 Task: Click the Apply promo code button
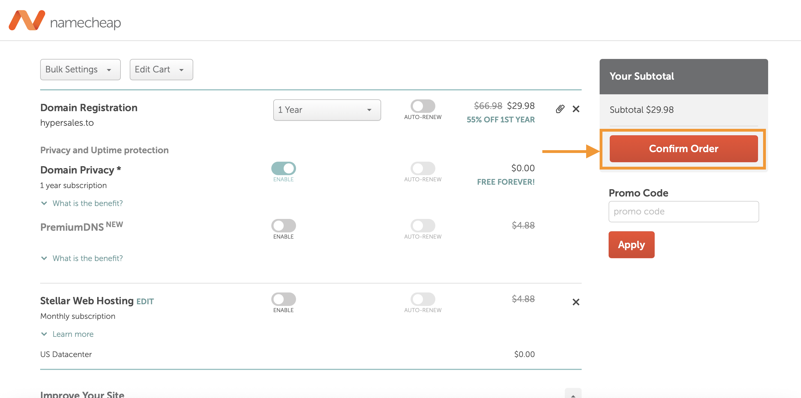631,245
